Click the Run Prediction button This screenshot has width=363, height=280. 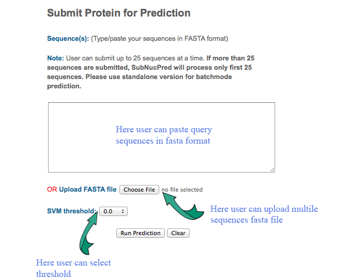(141, 233)
